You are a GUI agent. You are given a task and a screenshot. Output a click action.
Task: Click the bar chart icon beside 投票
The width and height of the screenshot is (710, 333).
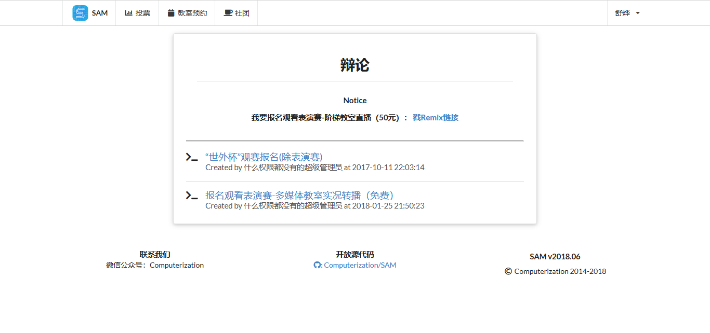[x=128, y=13]
